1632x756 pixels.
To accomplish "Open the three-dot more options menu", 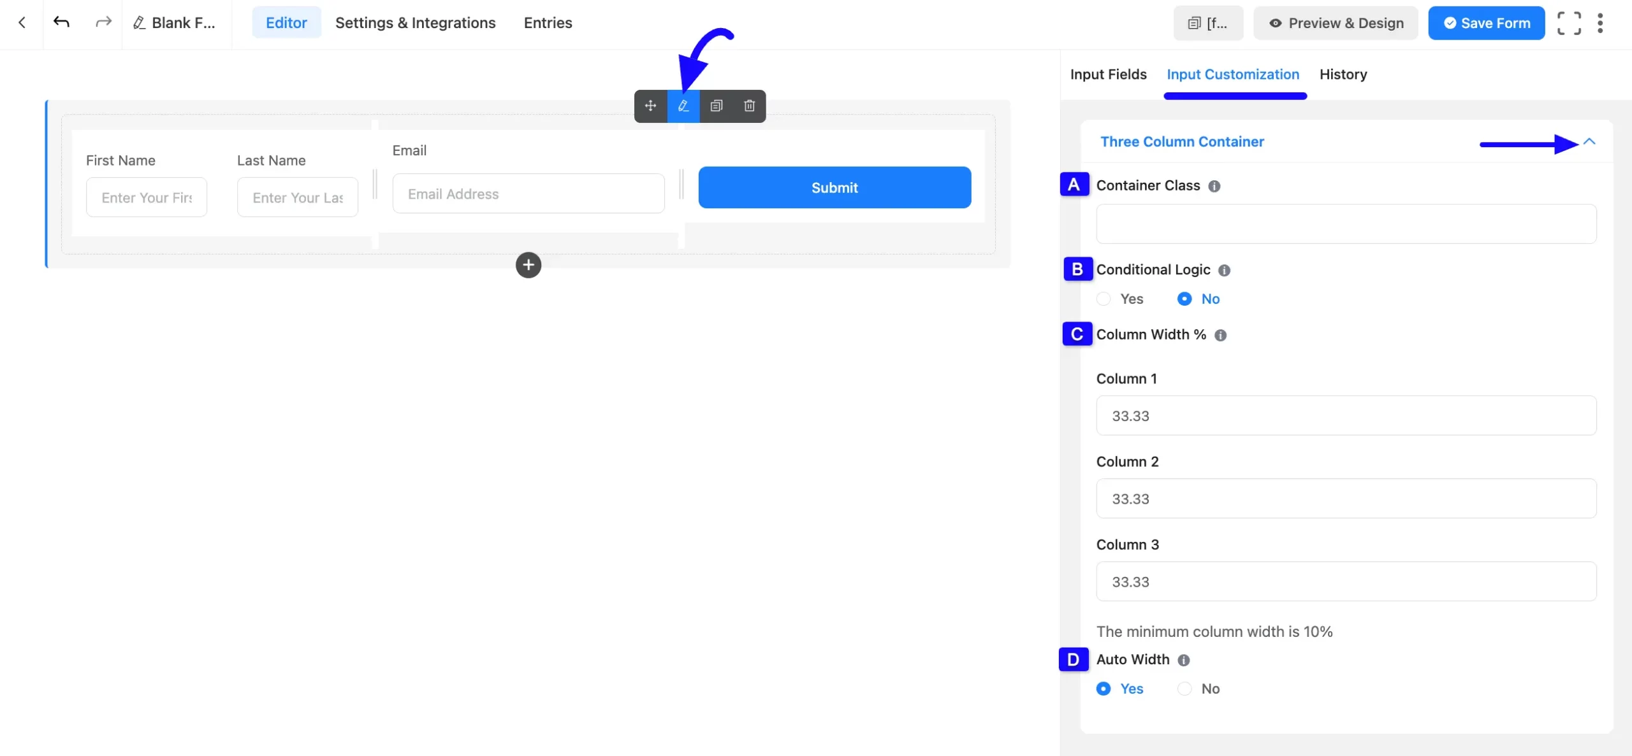I will click(1600, 24).
